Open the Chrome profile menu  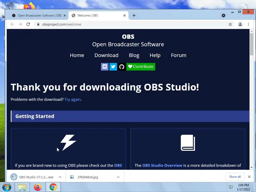click(240, 24)
